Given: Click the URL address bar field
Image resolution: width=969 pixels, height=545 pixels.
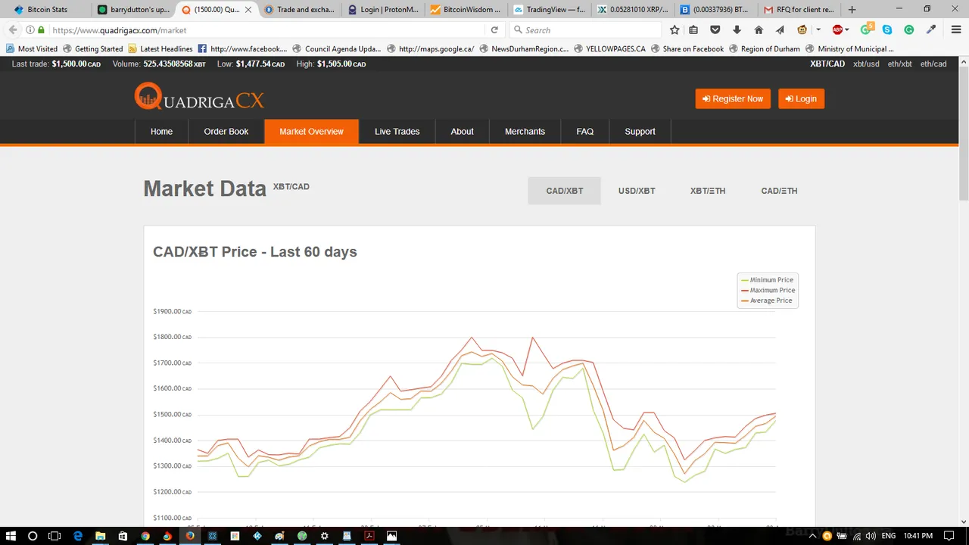Looking at the screenshot, I should (265, 30).
